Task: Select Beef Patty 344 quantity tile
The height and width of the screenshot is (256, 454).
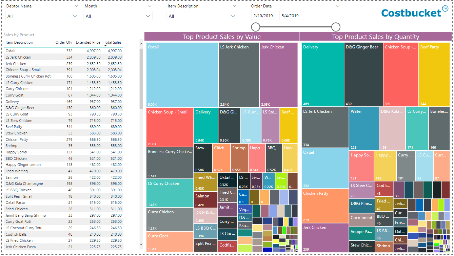Action: pyautogui.click(x=434, y=74)
